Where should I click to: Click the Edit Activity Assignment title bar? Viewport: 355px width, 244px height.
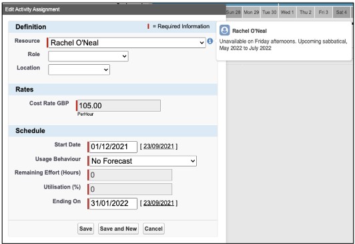point(114,9)
